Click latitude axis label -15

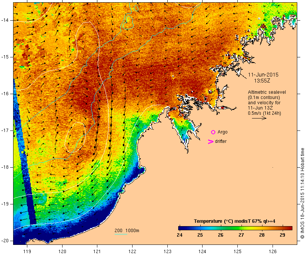(x=4, y=57)
